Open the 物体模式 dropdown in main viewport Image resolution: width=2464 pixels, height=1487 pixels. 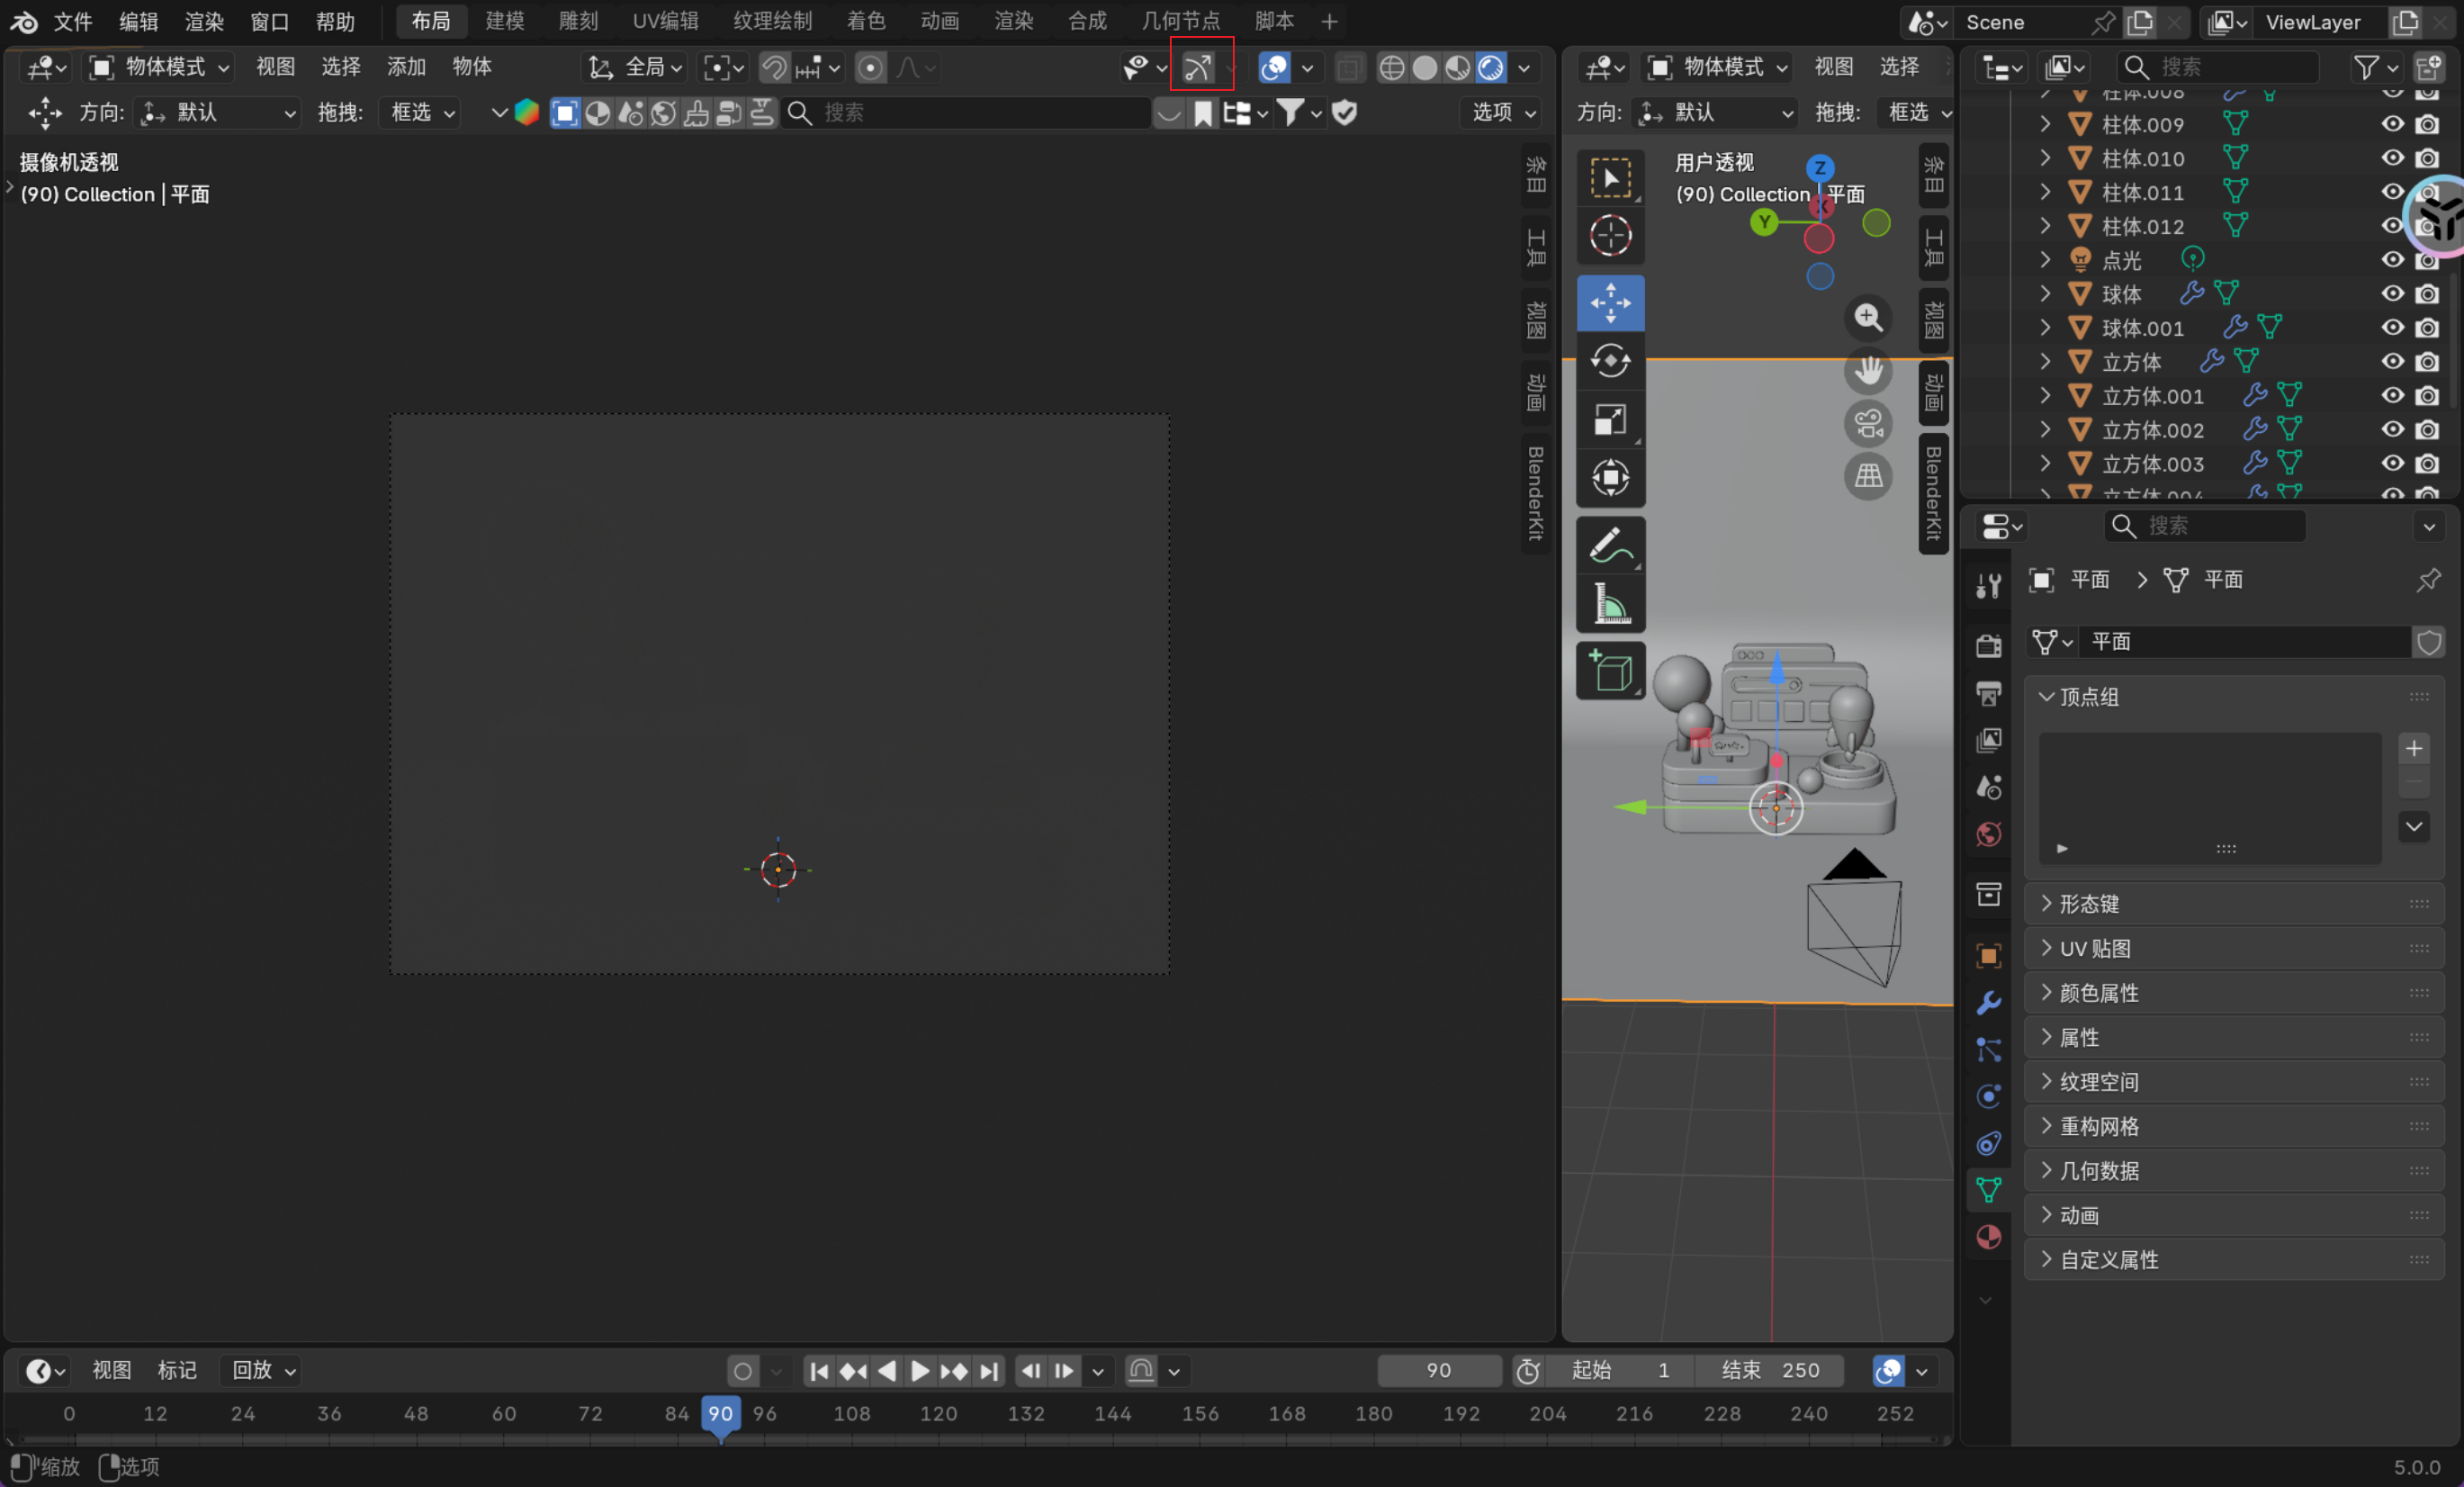161,67
